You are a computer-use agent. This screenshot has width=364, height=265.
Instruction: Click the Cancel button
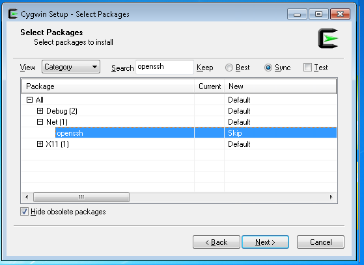pos(320,242)
